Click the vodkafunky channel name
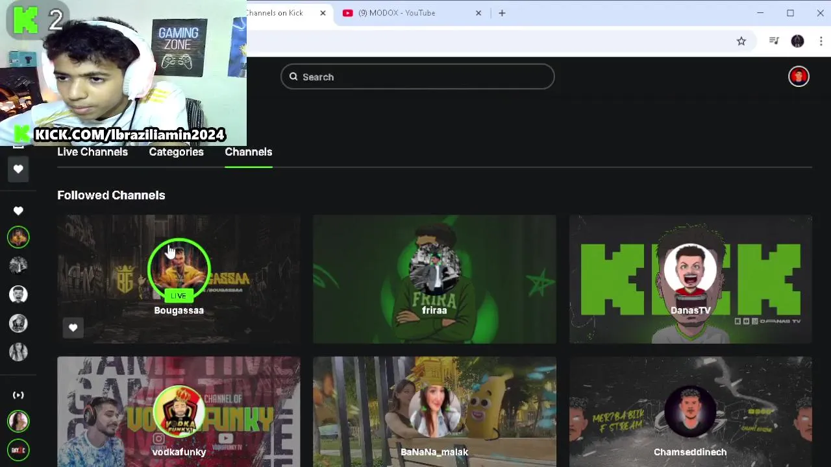Image resolution: width=831 pixels, height=467 pixels. [179, 452]
